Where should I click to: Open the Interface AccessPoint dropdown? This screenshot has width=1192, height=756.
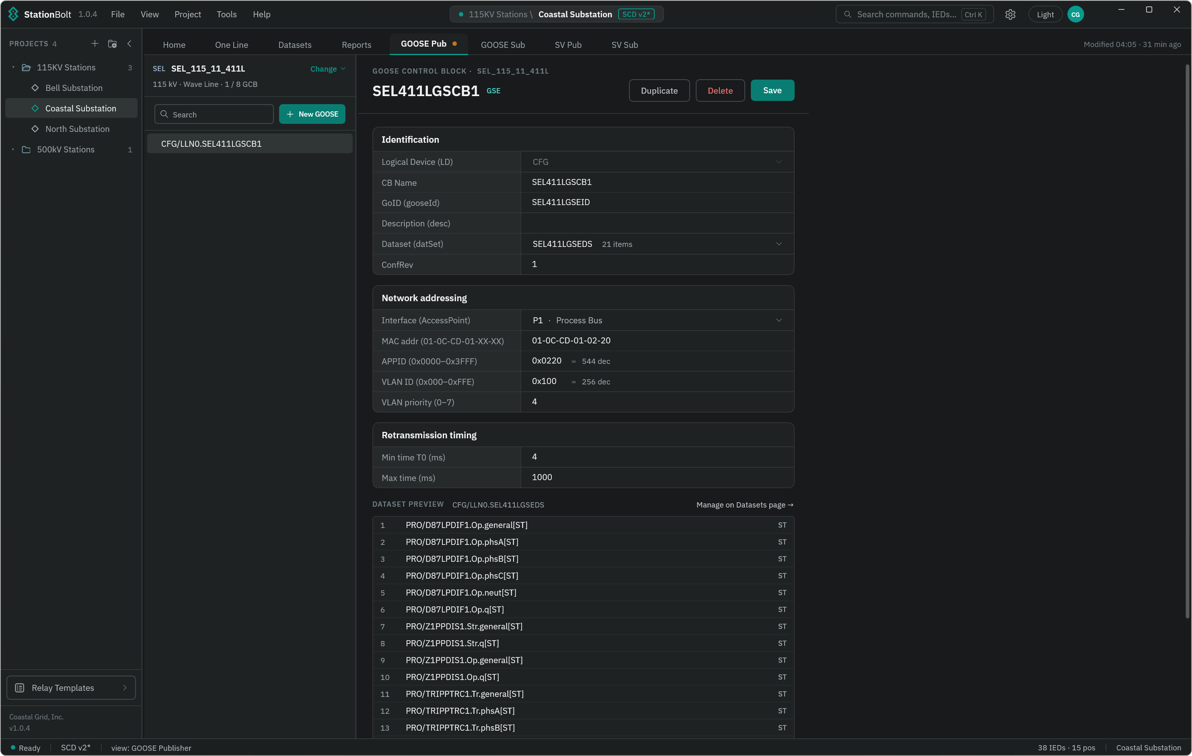point(657,320)
